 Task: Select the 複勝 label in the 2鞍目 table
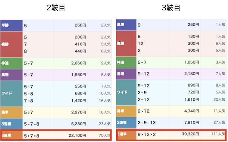(5, 44)
